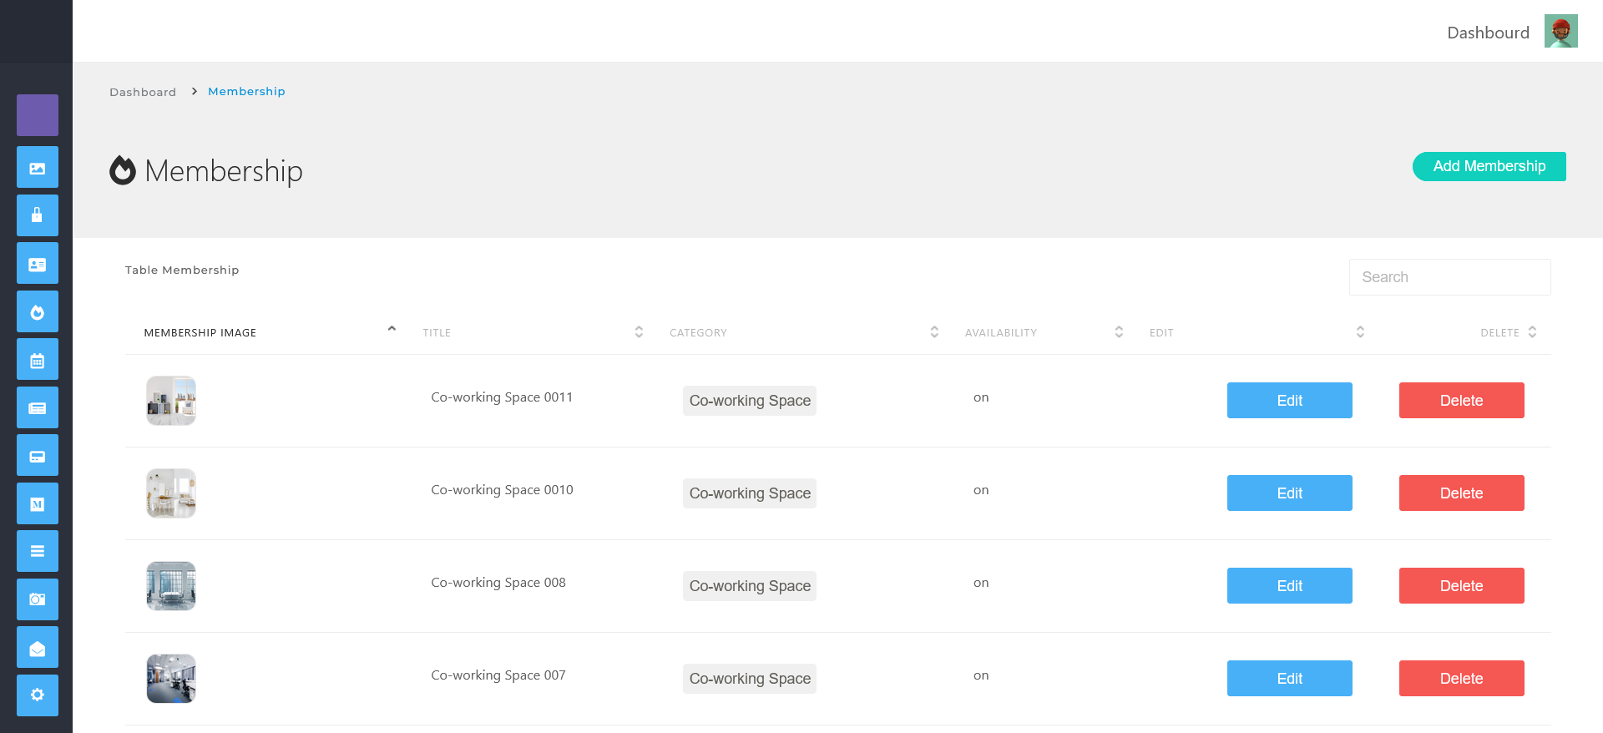Open the camera sidebar icon
1603x733 pixels.
pos(38,599)
